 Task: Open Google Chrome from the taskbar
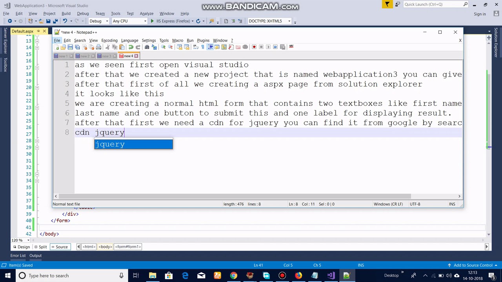point(234,276)
